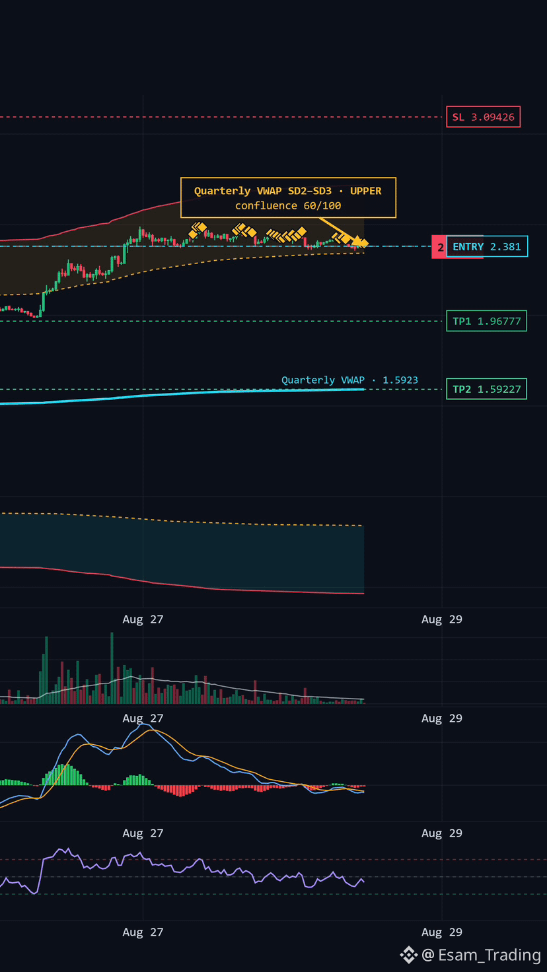Click the red box with the number 2 beside ENTRY
Image resolution: width=547 pixels, height=972 pixels.
(439, 247)
